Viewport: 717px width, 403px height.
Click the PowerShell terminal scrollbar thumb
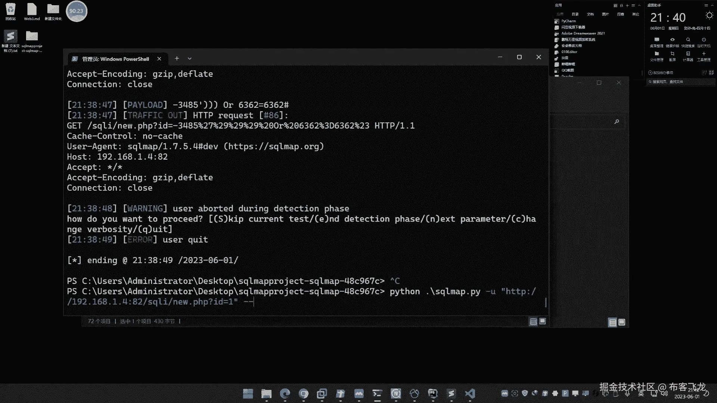click(x=546, y=302)
